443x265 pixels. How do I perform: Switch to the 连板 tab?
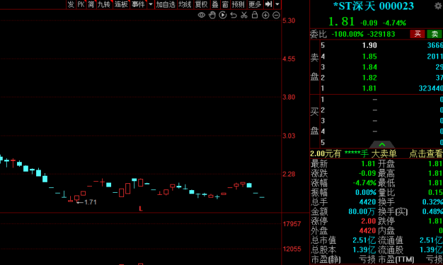pos(121,4)
